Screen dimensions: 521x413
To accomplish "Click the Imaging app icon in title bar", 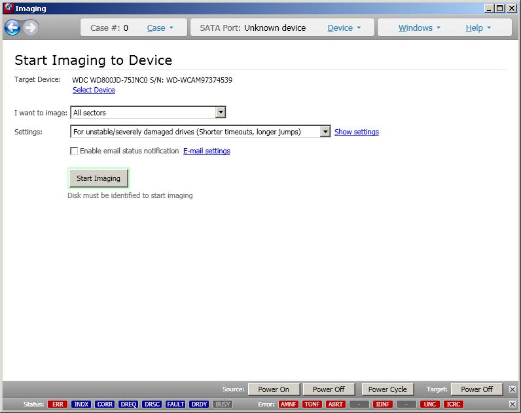I will (x=9, y=8).
